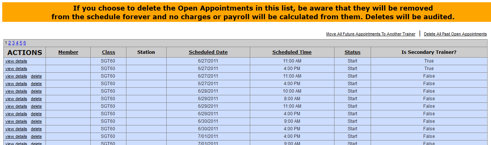Sort appointments by Member column
This screenshot has height=145, width=491.
[68, 52]
